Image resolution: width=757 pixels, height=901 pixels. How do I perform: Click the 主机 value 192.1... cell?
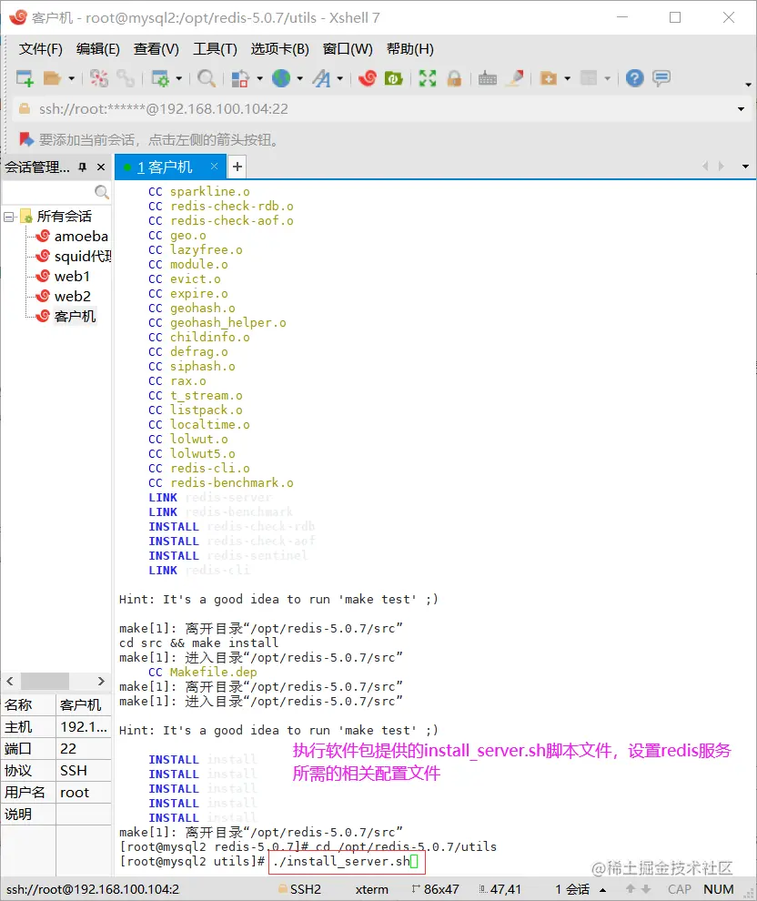(84, 727)
